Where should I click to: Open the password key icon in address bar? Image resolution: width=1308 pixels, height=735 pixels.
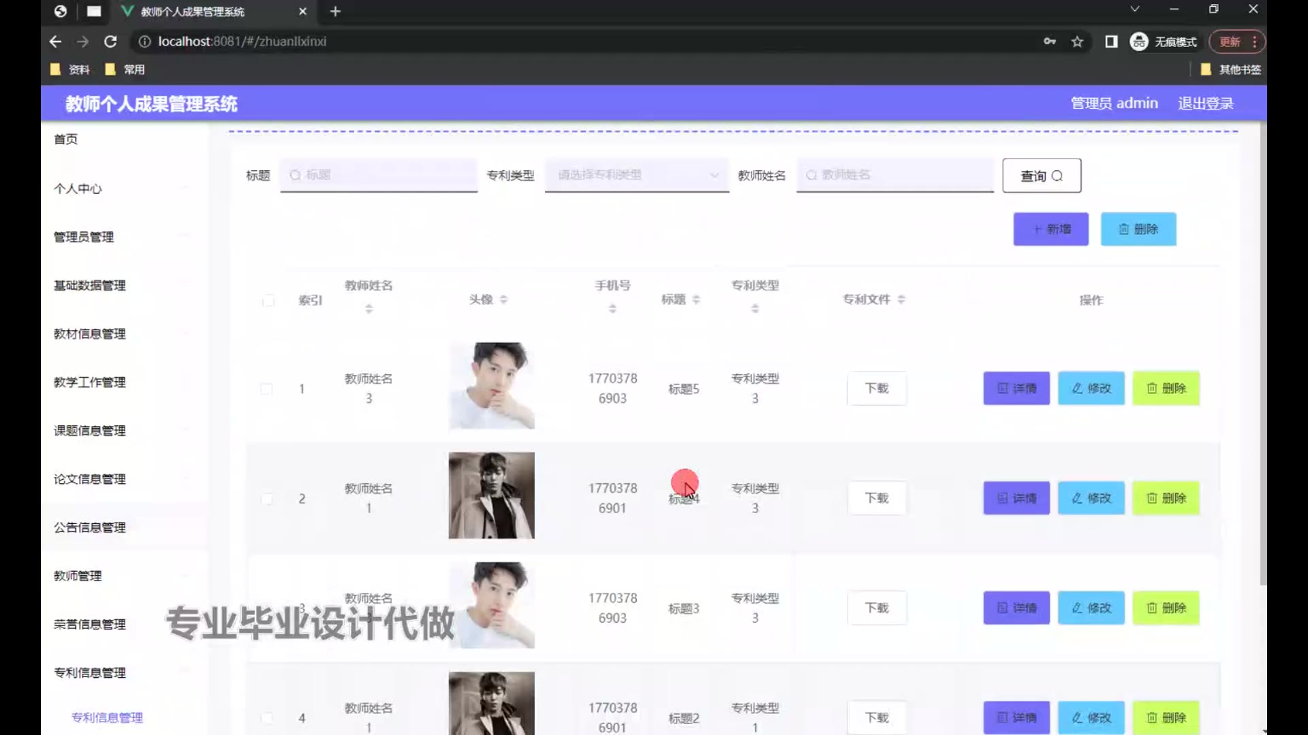click(x=1050, y=42)
